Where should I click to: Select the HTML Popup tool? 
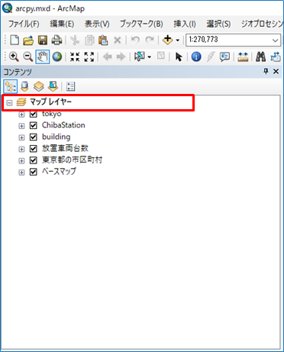(224, 57)
